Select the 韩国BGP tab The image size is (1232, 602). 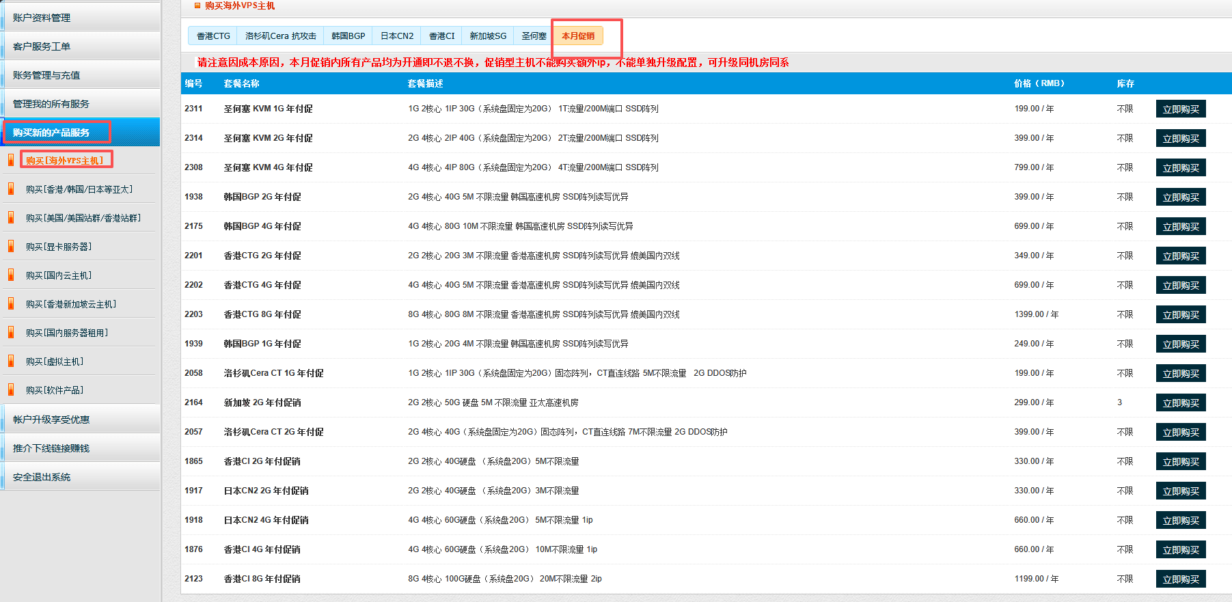pyautogui.click(x=348, y=36)
